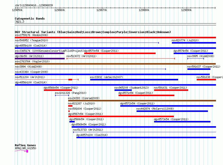Click the blue nsv442874 gain bar
The image size is (223, 165).
[172, 111]
